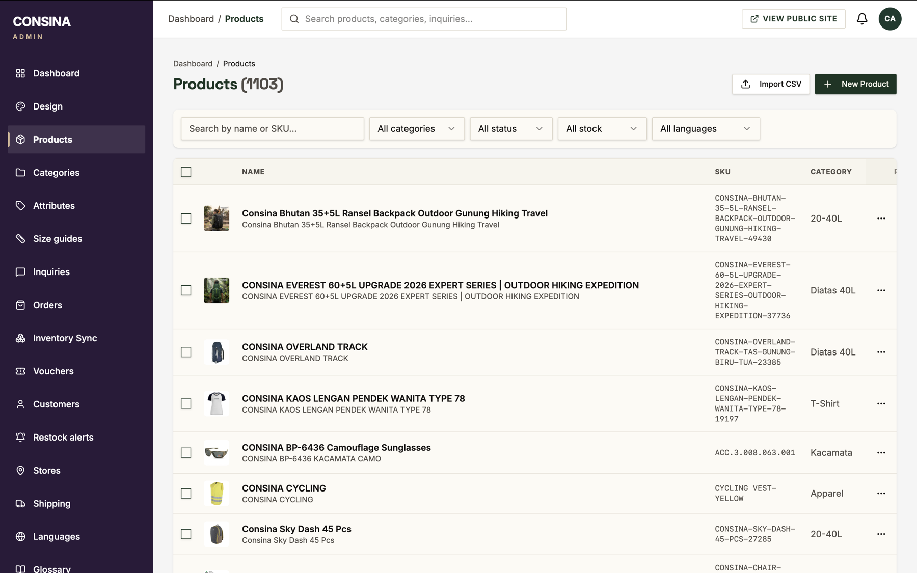
Task: Toggle the select-all checkbox in table header
Action: (x=186, y=172)
